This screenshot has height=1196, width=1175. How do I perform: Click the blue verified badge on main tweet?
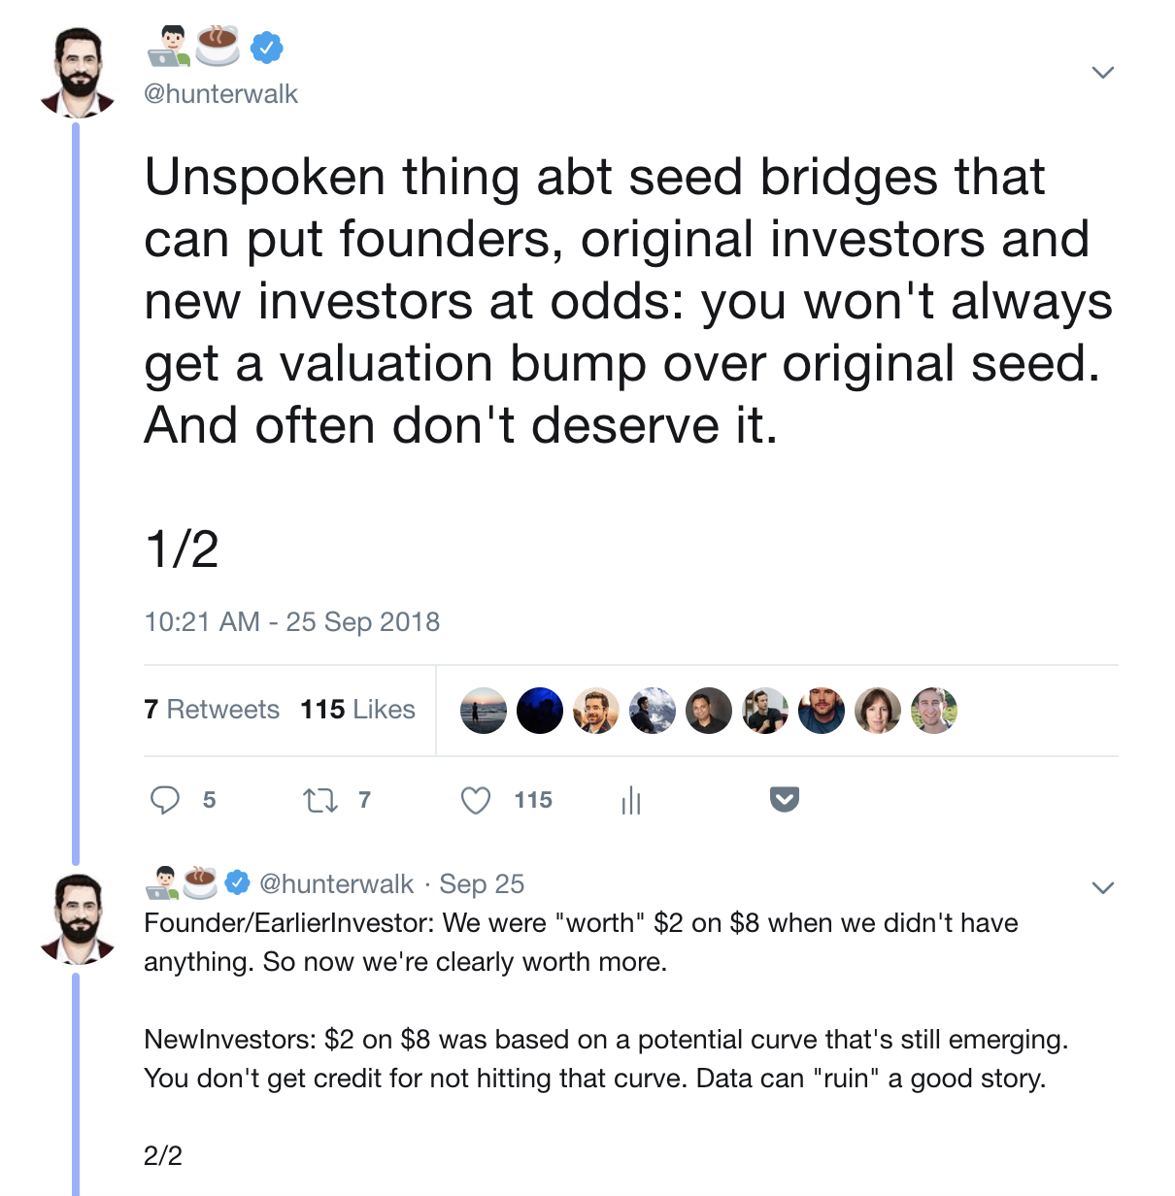coord(266,47)
